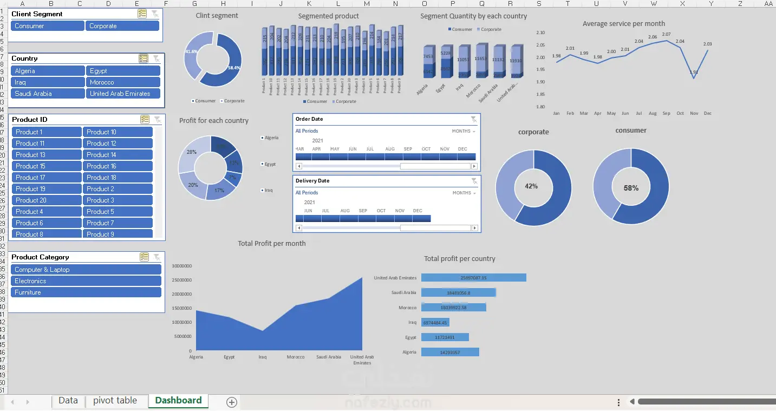This screenshot has width=776, height=411.
Task: Toggle multi-select on Client Segment slicer
Action: 142,14
